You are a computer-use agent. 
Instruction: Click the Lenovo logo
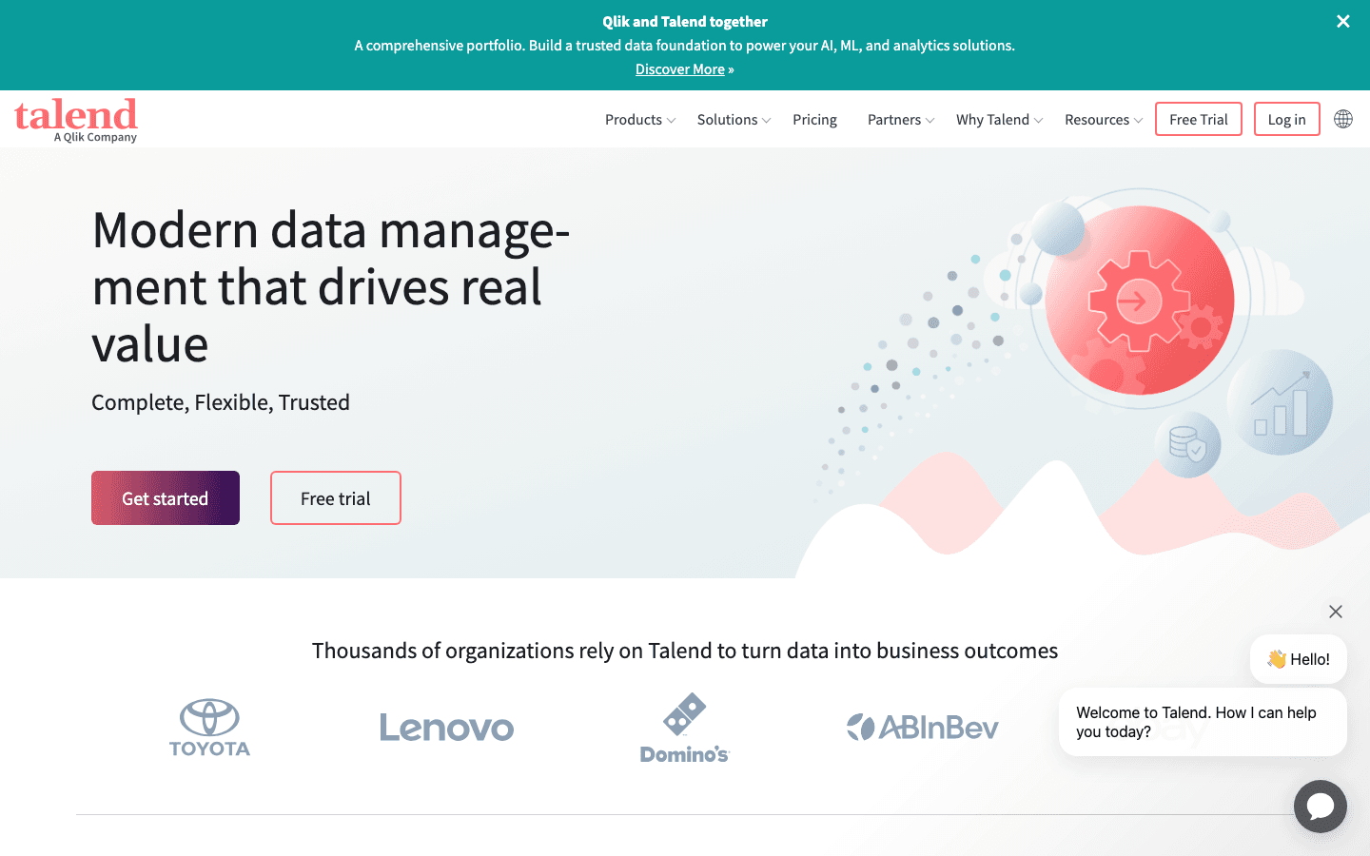tap(446, 728)
